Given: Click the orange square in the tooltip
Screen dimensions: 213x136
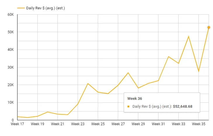Looking at the screenshot, I should click(128, 107).
